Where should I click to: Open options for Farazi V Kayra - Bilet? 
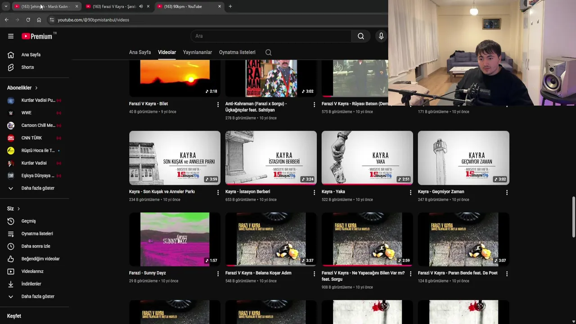pos(218,104)
